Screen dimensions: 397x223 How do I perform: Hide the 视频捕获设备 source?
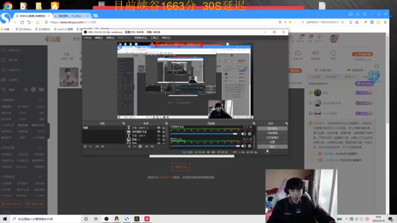[159, 131]
